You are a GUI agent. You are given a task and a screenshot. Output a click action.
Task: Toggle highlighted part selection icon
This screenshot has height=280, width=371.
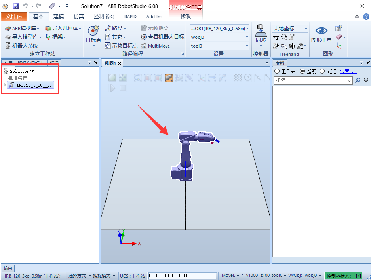pyautogui.click(x=168, y=77)
